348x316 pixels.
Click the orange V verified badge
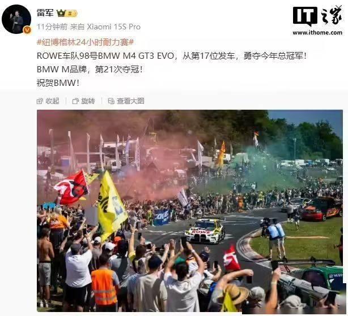point(27,30)
